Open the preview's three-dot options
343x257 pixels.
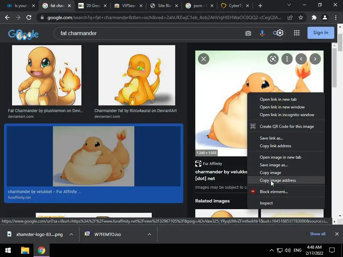click(x=287, y=59)
